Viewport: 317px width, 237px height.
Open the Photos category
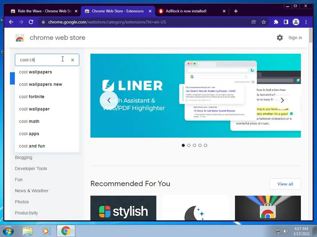(22, 202)
